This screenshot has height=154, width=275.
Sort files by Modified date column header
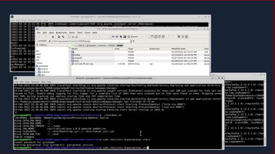[187, 49]
